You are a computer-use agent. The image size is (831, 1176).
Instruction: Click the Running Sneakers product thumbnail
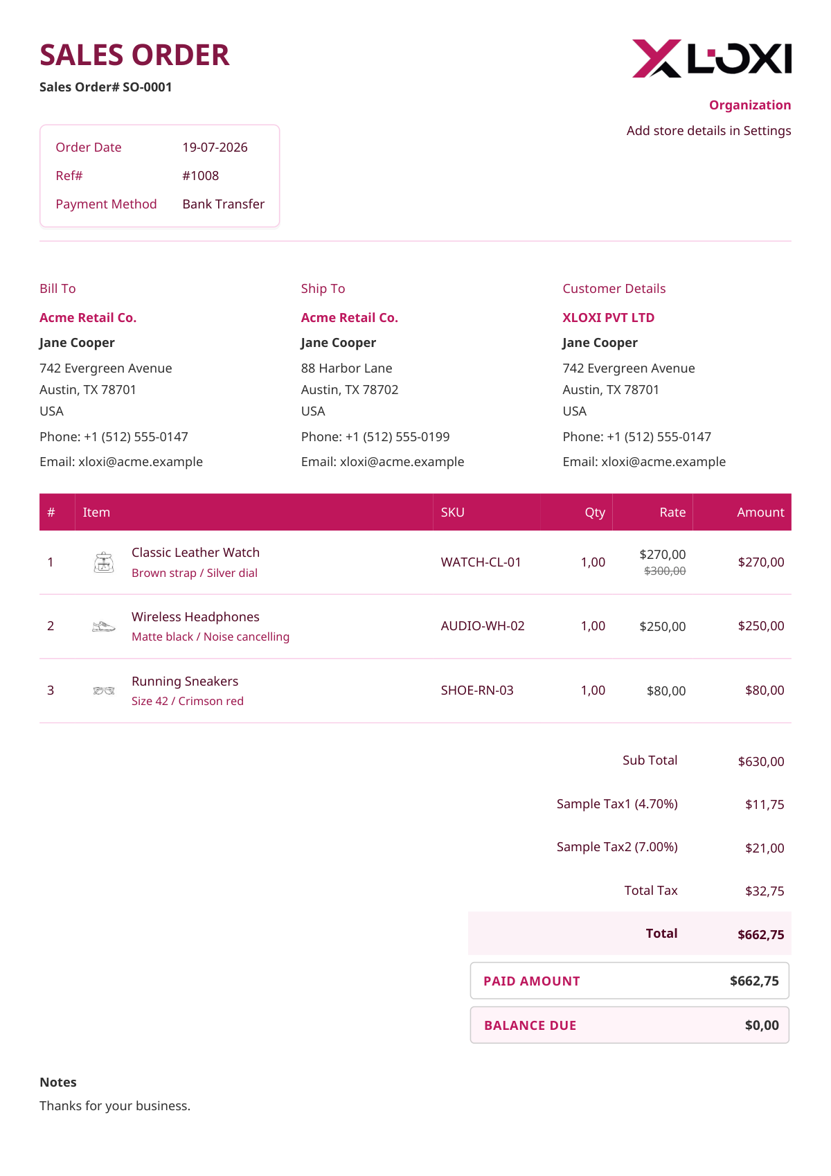click(104, 691)
